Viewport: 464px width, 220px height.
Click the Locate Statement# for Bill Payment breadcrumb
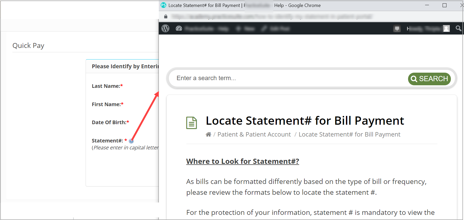point(349,134)
